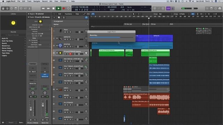Open the File menu
The height and width of the screenshot is (125, 223).
pyautogui.click(x=18, y=1)
